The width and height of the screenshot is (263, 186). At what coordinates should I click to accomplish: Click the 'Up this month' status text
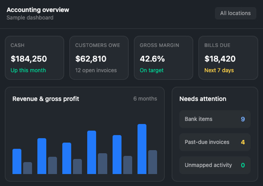tap(28, 70)
